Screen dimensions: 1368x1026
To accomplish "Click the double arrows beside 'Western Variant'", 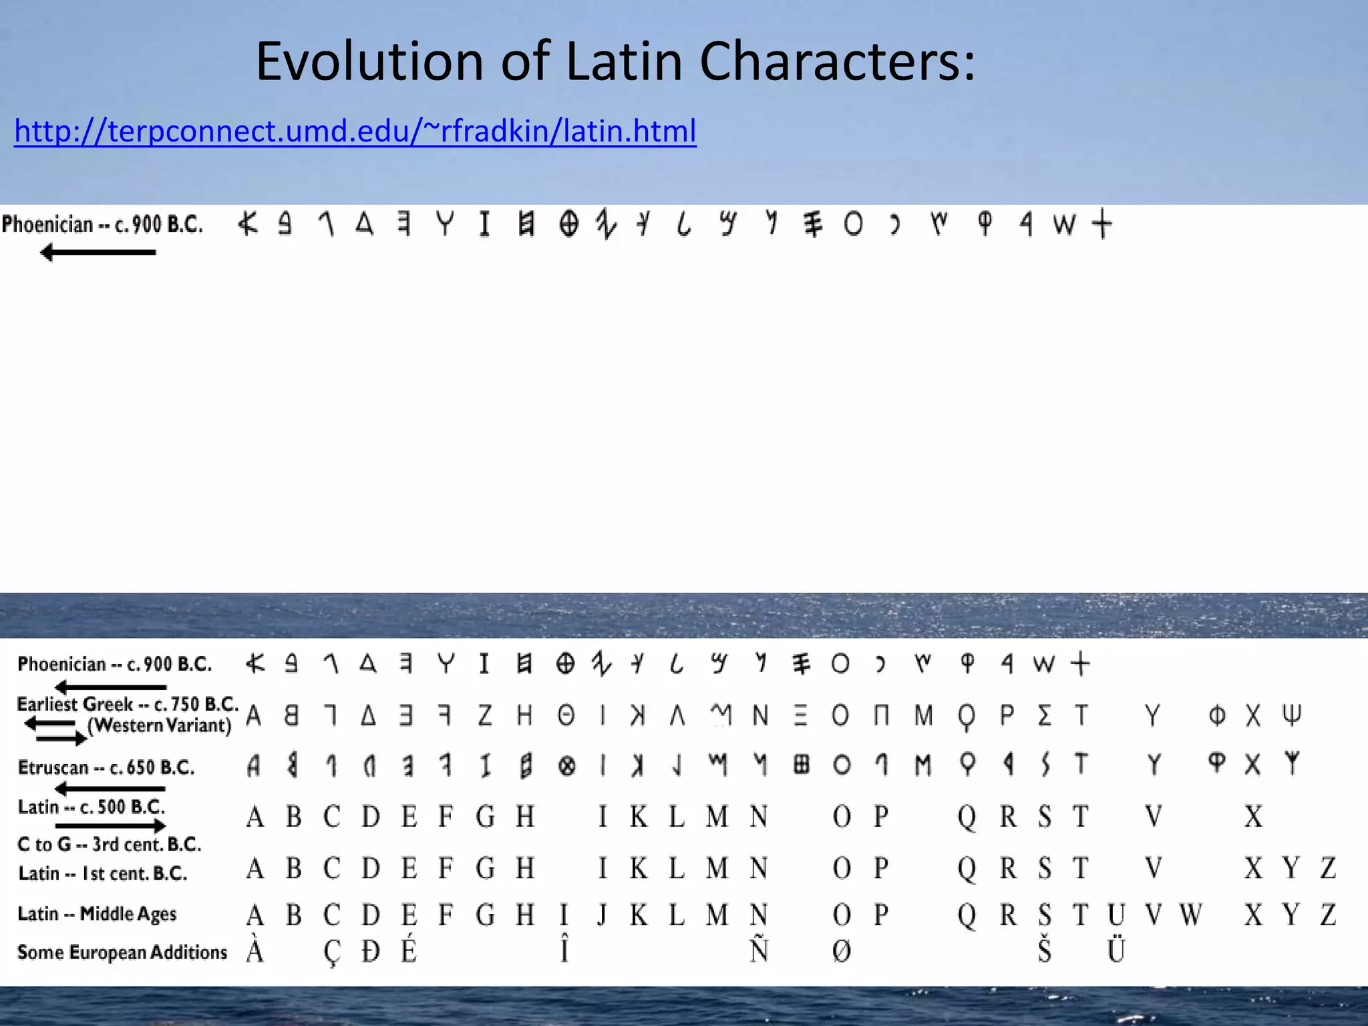I will 55,731.
